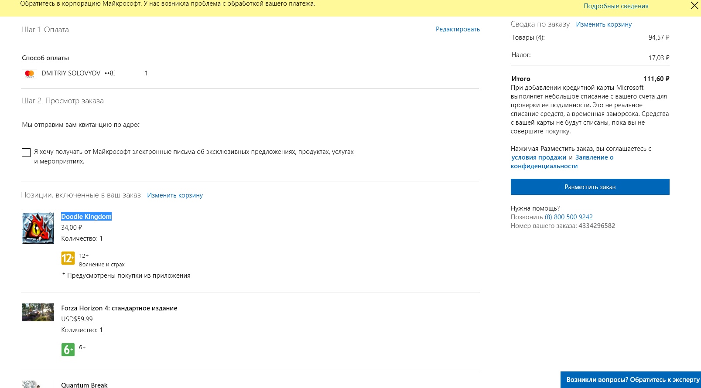Screen dimensions: 701x388
Task: Click the Mastercard logo icon
Action: (30, 74)
